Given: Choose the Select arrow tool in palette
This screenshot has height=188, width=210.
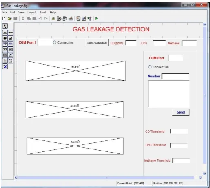Looking at the screenshot, I should (5, 26).
